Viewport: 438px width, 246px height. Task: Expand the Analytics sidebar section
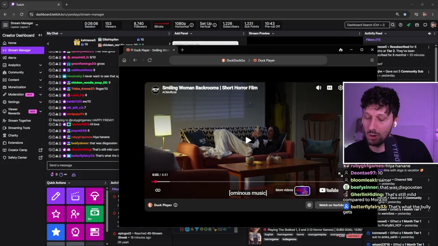pos(40,65)
